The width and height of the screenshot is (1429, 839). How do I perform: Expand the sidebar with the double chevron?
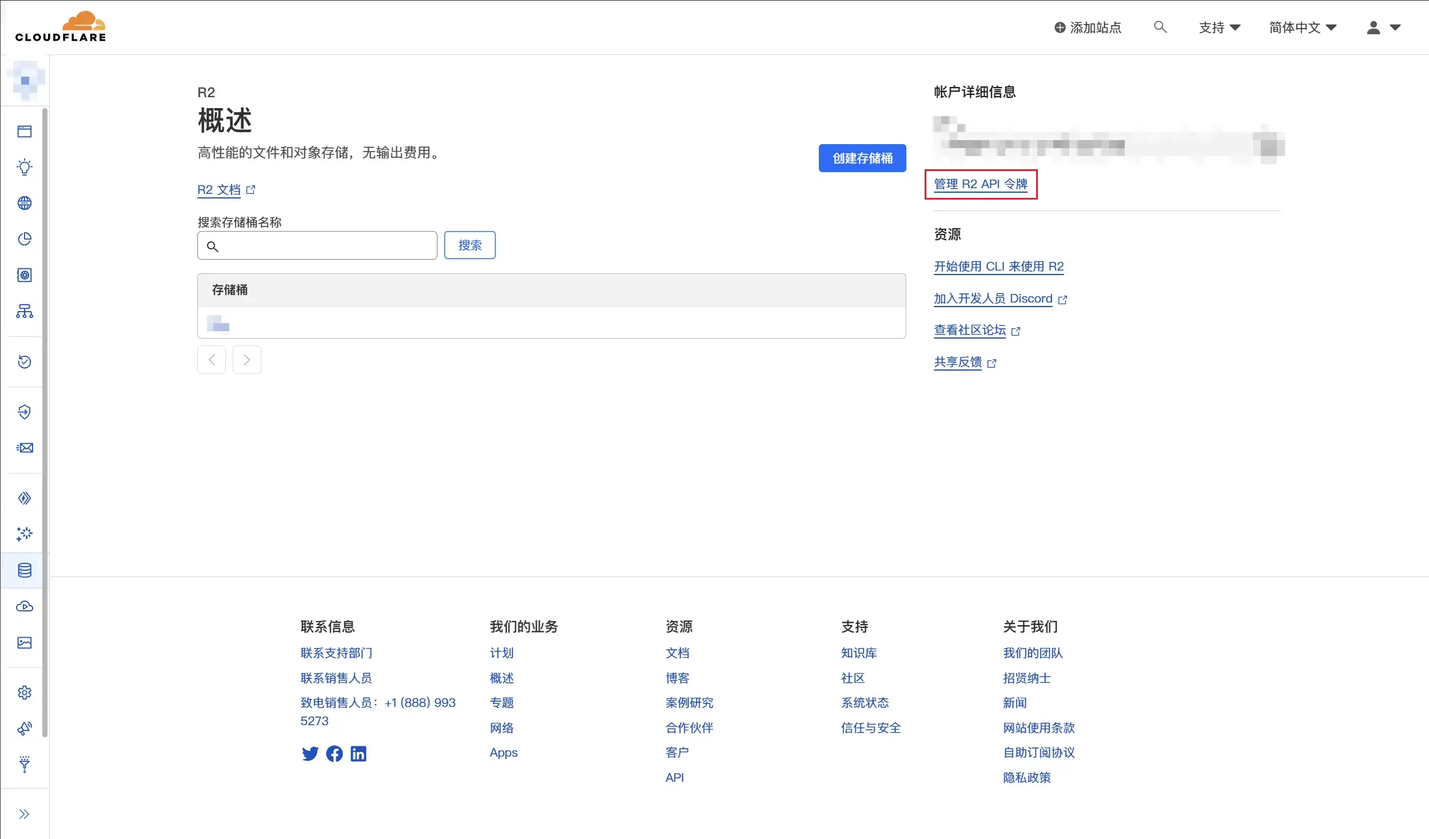coord(24,814)
